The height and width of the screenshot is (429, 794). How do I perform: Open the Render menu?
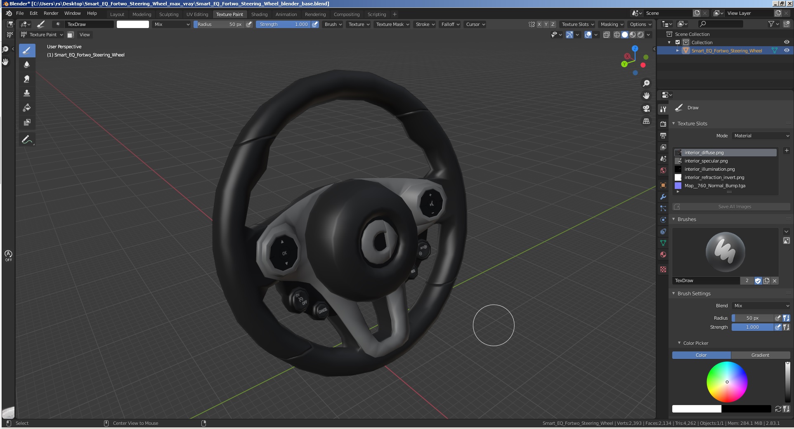[51, 13]
